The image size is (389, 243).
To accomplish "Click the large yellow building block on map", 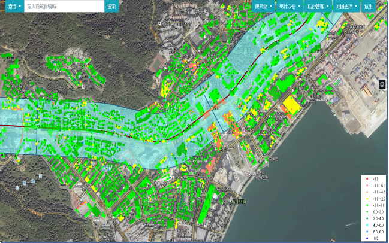I will 291,105.
